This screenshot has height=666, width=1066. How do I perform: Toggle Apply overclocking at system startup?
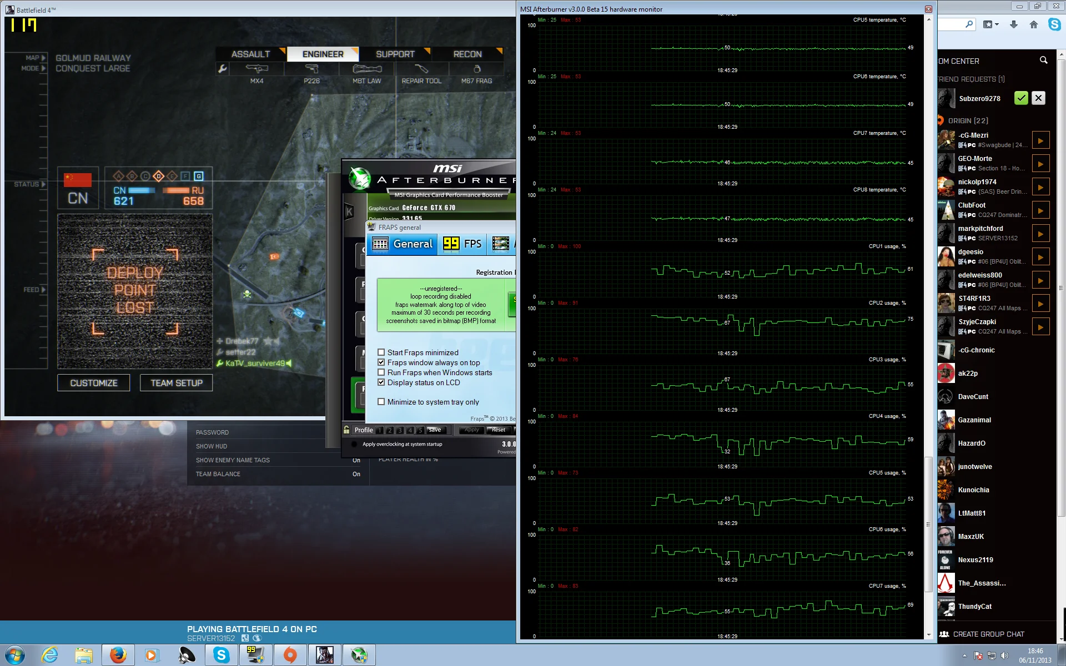[354, 444]
